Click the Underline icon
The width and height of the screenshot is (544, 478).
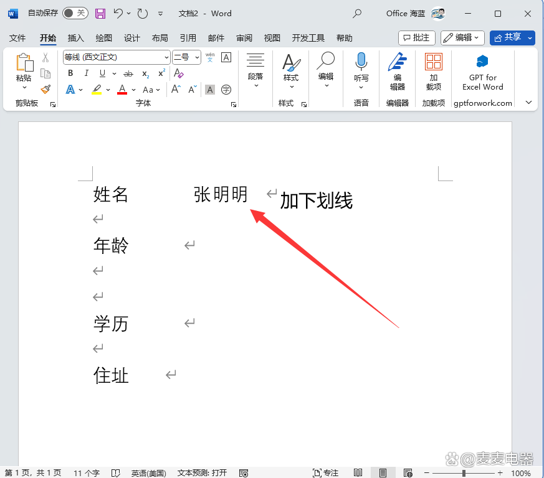(101, 73)
